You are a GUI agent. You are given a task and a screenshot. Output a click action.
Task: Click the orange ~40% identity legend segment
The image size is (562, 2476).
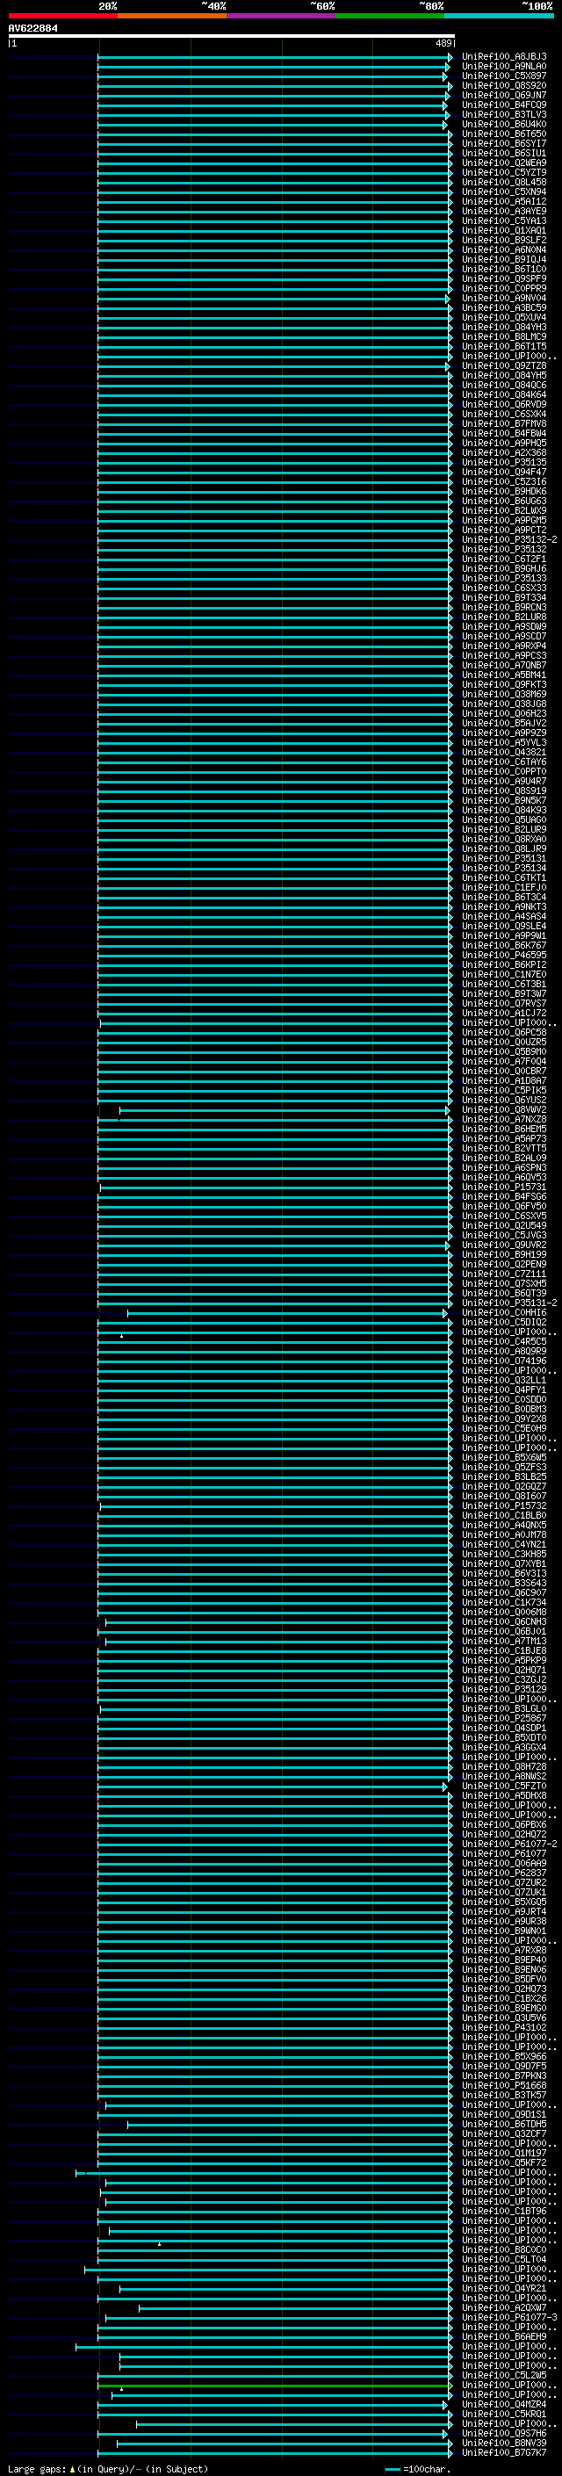[172, 16]
